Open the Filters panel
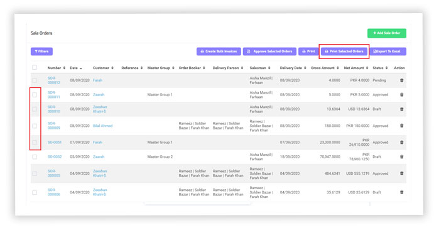Screen dimensions: 439x230 [41, 52]
